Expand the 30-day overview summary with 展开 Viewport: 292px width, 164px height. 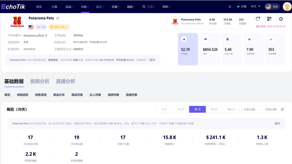click(277, 123)
